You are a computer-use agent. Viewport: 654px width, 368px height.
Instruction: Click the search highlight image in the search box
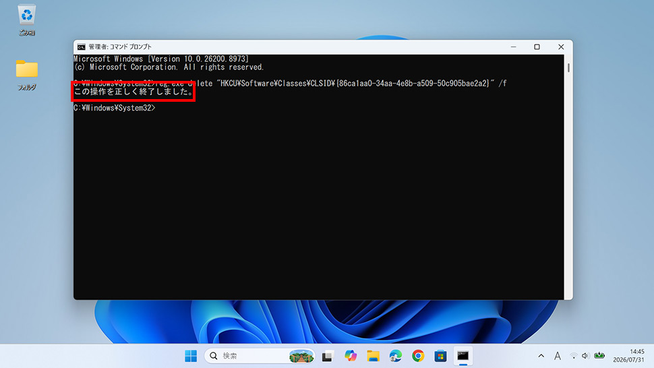301,356
